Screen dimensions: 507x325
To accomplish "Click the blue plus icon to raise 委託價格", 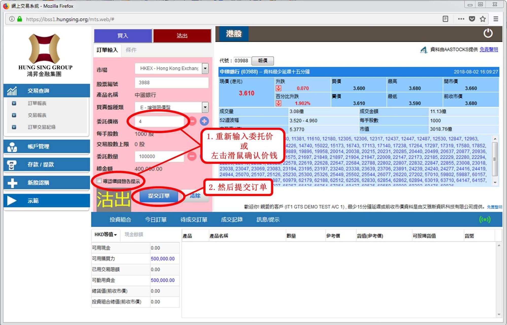I will pos(204,121).
